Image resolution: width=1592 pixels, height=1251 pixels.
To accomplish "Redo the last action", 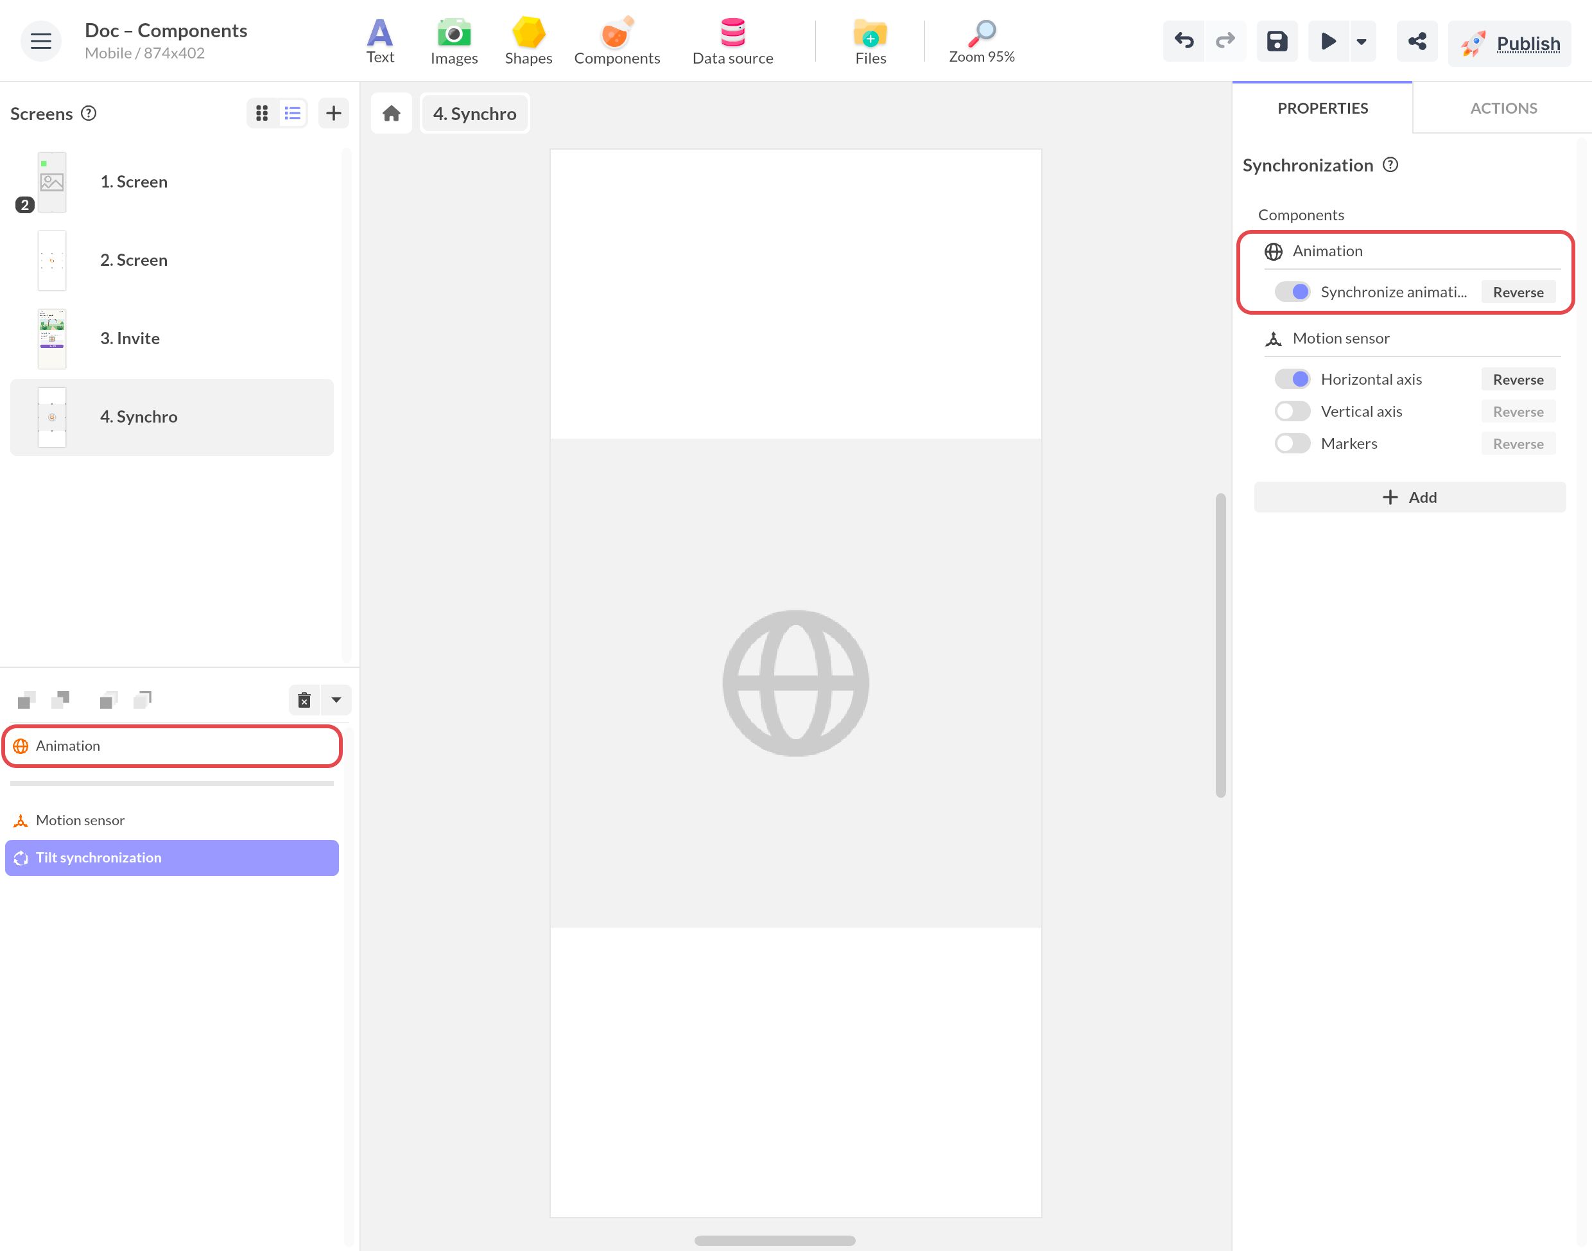I will 1225,41.
